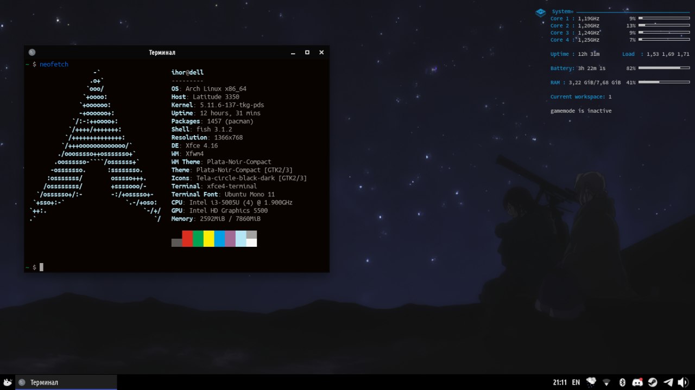Click the gamemode is inactive text

(581, 111)
